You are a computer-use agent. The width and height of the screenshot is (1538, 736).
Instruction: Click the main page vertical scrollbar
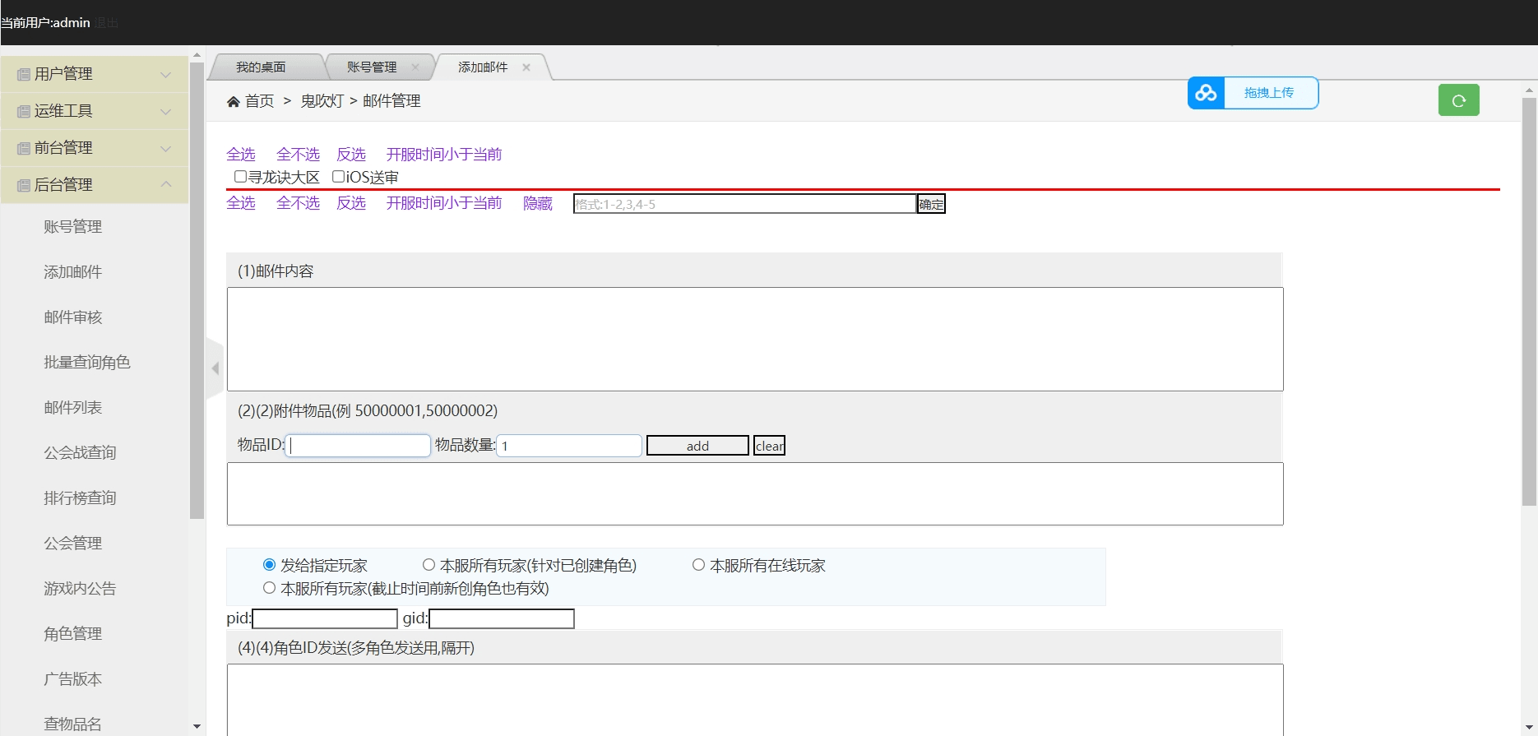(x=1529, y=302)
